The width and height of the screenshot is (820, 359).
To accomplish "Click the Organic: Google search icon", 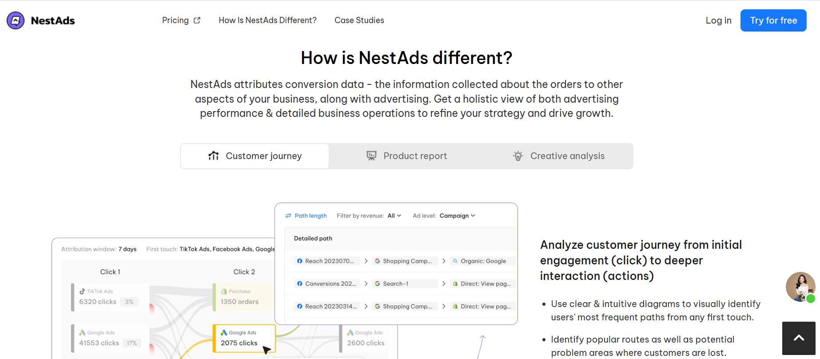I will (455, 261).
